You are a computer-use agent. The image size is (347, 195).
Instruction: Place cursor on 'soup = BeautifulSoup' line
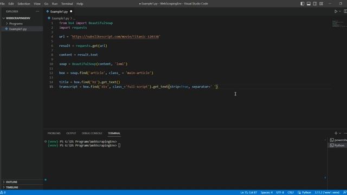pyautogui.click(x=93, y=64)
